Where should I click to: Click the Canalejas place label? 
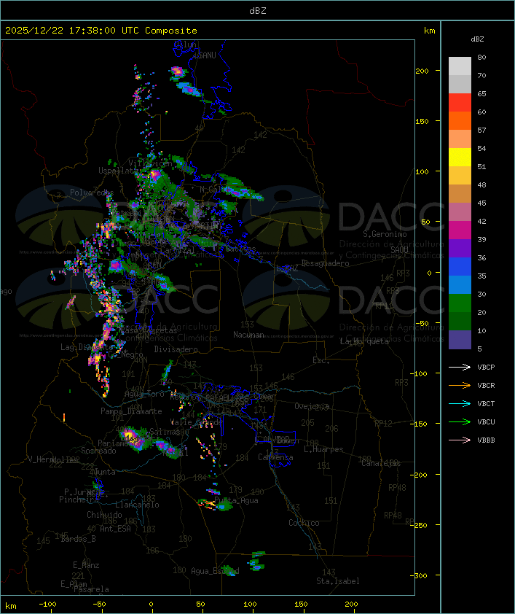tap(381, 463)
